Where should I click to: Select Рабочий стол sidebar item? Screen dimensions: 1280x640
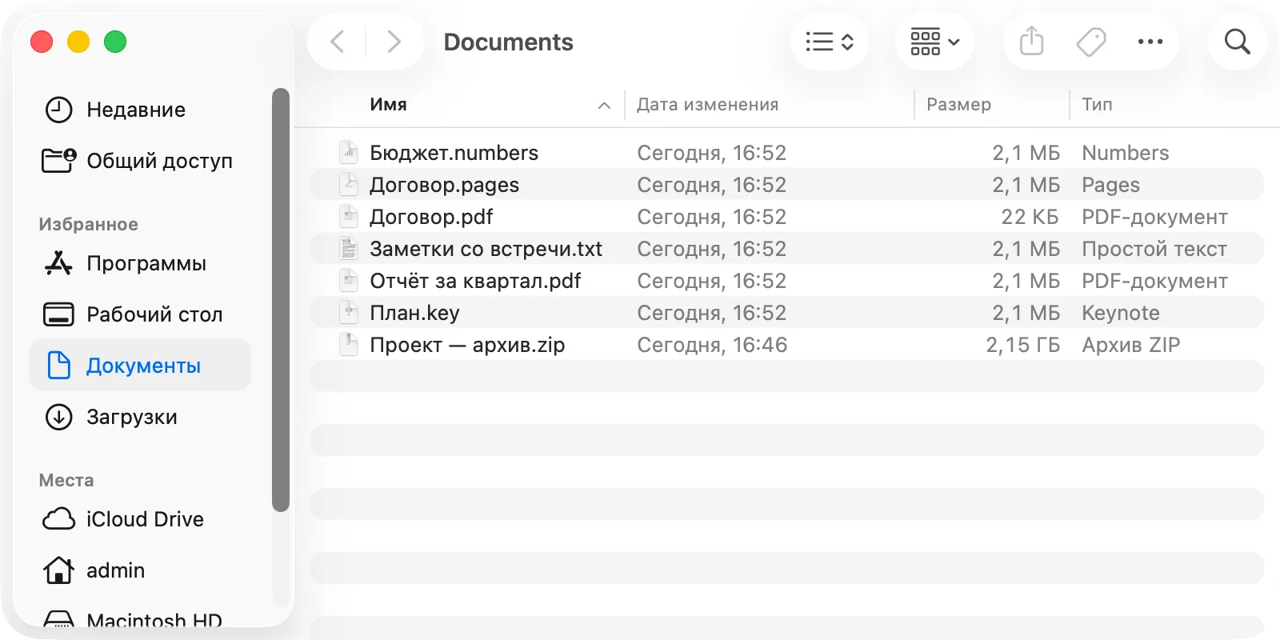click(140, 314)
